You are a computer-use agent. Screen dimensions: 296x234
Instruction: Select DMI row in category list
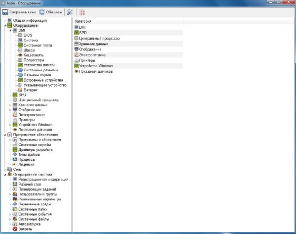click(128, 27)
